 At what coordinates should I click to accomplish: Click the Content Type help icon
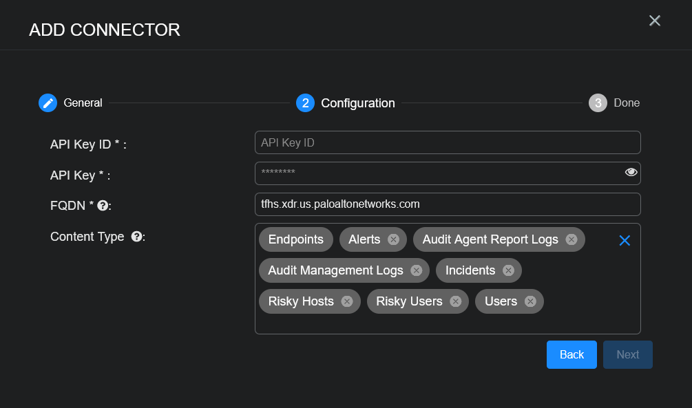[x=136, y=237]
